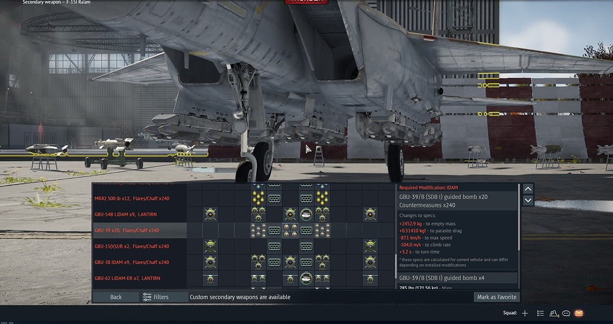The image size is (613, 324).
Task: Click 'GBU-39/B (SDB I) guided bomb x4' heading
Action: click(x=442, y=278)
